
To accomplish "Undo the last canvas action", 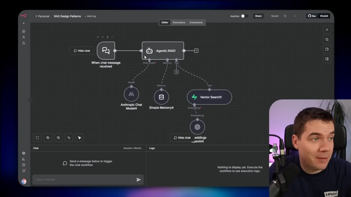I will pos(69,138).
